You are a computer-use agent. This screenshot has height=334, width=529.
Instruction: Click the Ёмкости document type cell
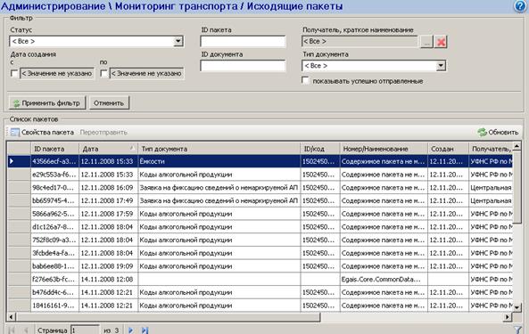[219, 161]
